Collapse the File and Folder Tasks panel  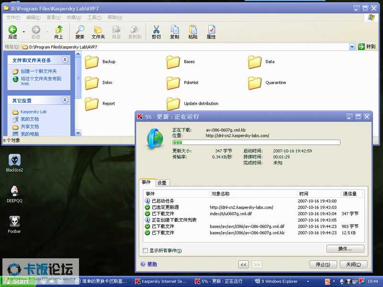tap(65, 59)
